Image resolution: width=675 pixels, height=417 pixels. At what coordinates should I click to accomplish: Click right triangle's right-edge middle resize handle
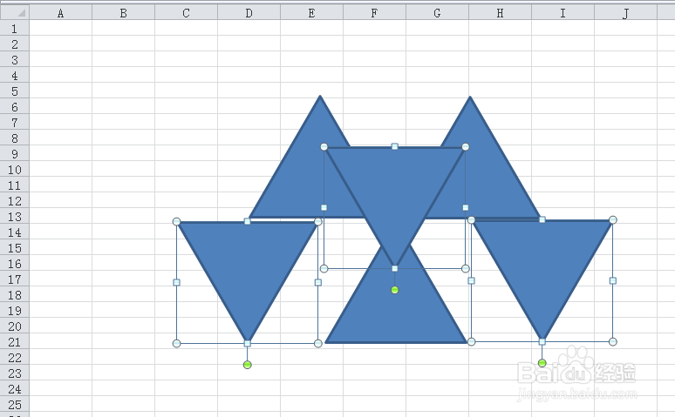(x=613, y=280)
